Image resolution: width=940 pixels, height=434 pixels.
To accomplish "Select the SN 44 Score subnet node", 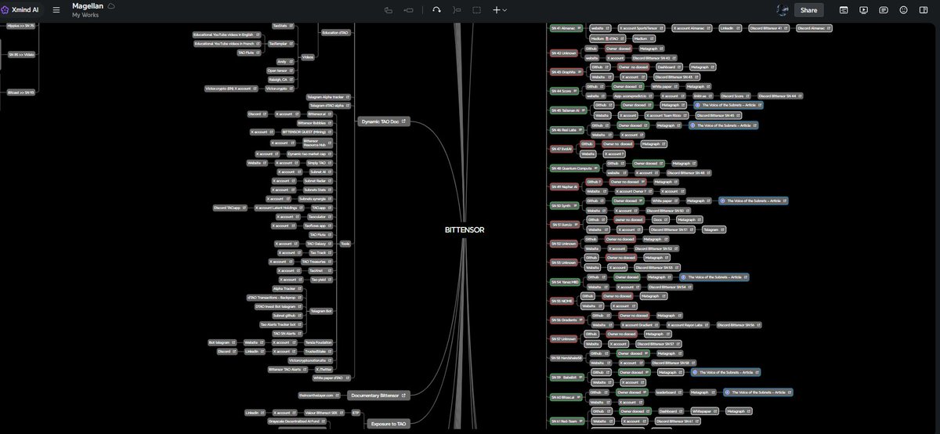I will click(564, 91).
